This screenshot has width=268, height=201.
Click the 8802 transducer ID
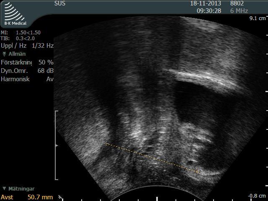point(237,3)
